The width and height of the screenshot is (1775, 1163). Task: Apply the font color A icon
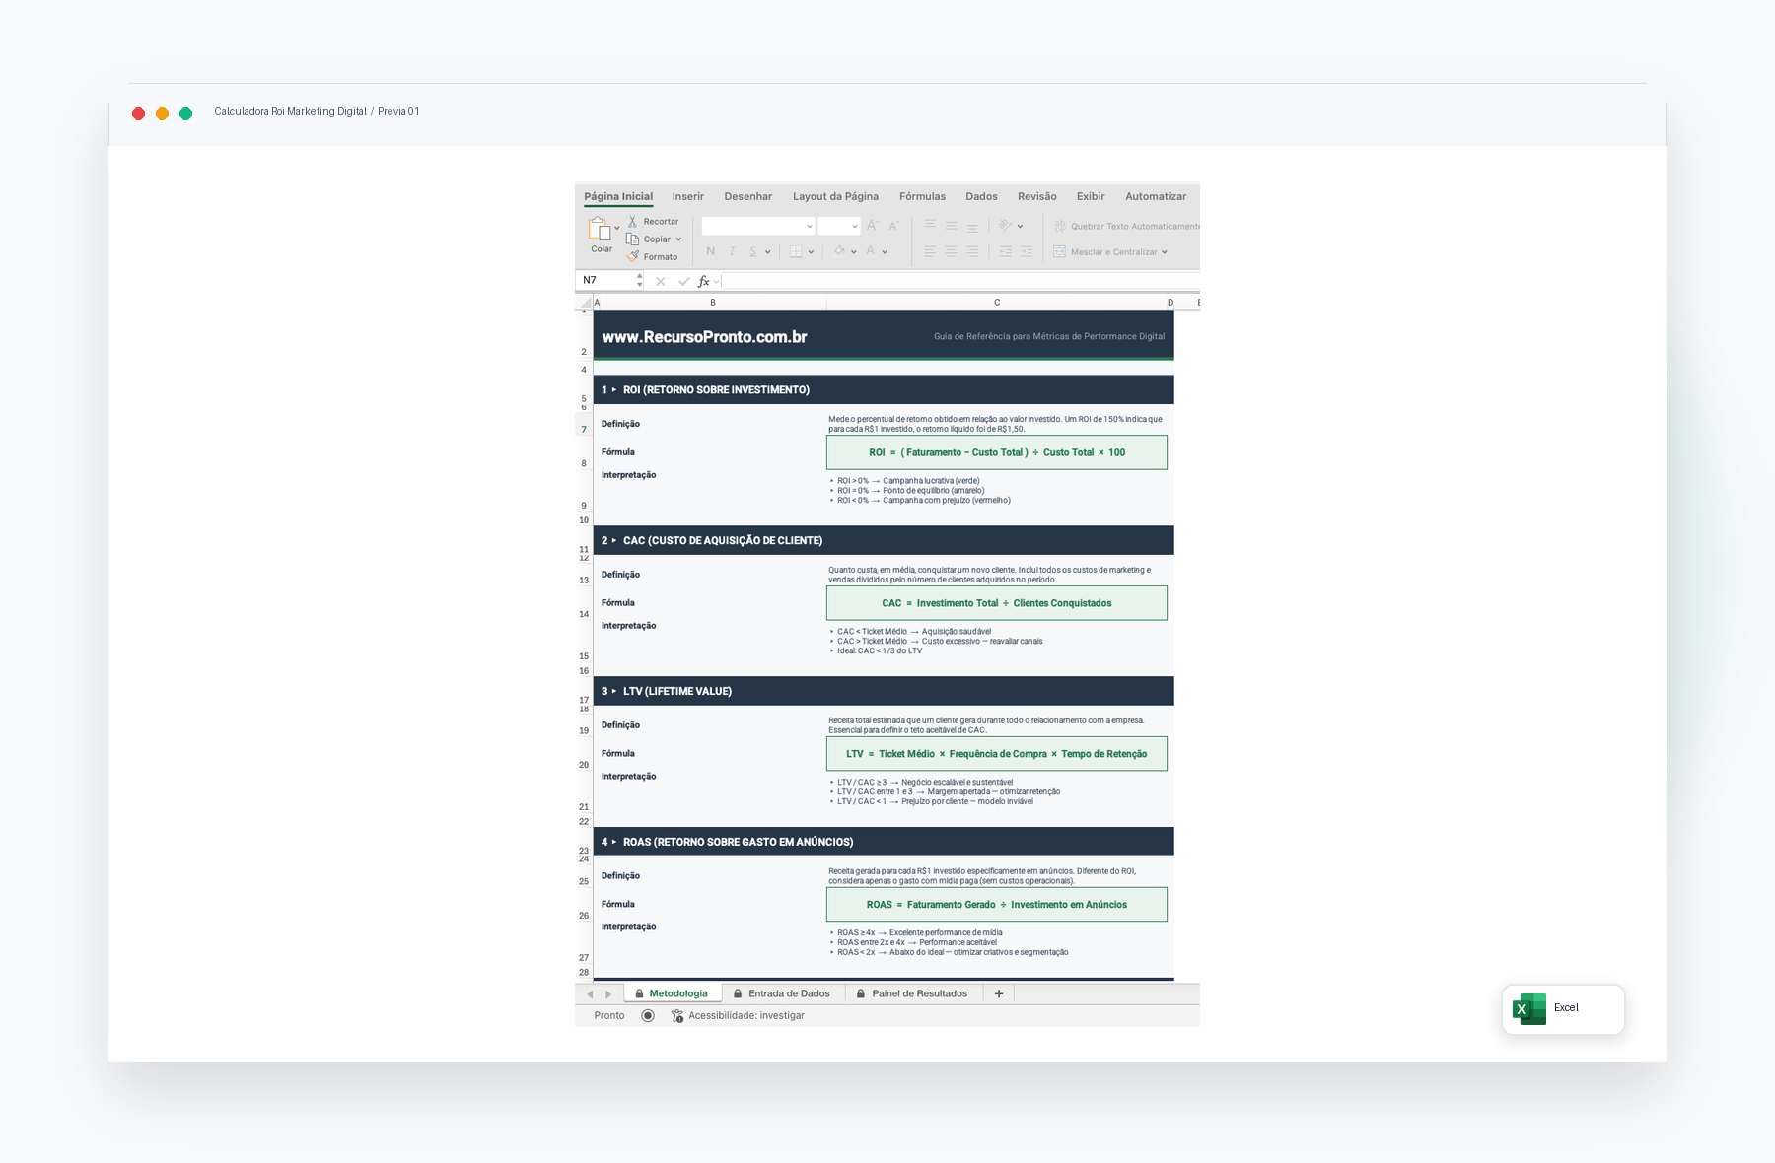click(871, 251)
